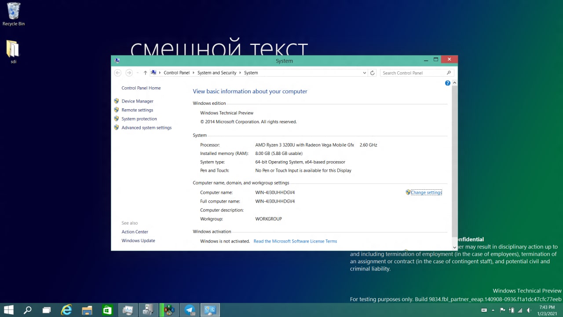Expand chevron after System and Security breadcrumb
This screenshot has height=317, width=563.
[240, 73]
